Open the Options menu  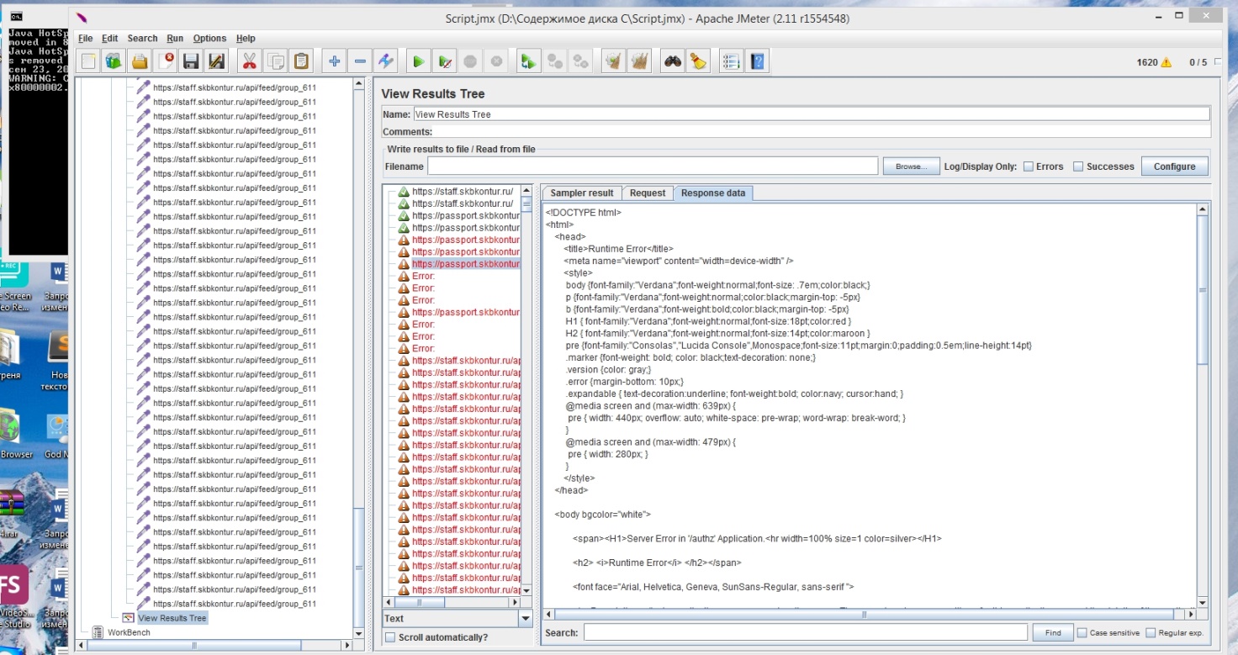tap(209, 38)
